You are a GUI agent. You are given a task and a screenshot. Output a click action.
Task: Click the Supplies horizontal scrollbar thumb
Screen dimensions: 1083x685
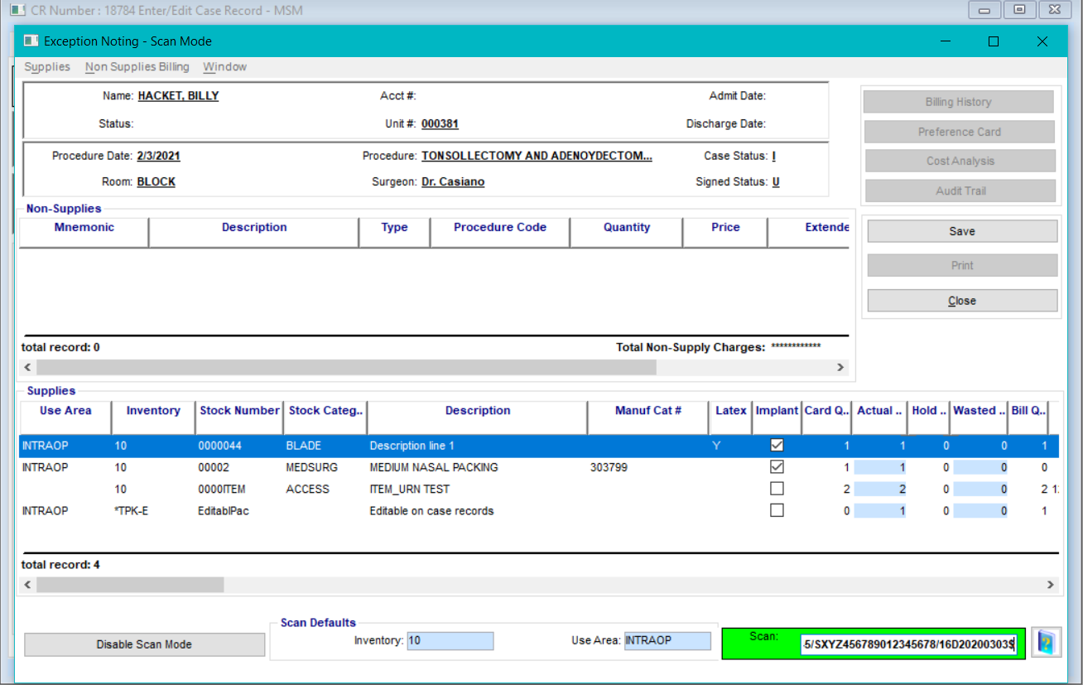(x=130, y=585)
